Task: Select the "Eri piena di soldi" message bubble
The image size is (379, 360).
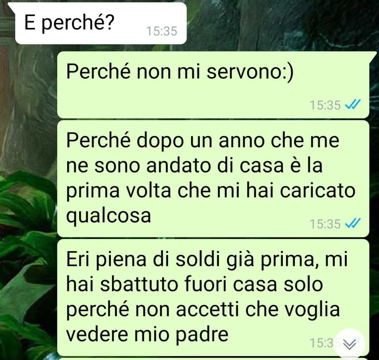Action: [x=213, y=298]
